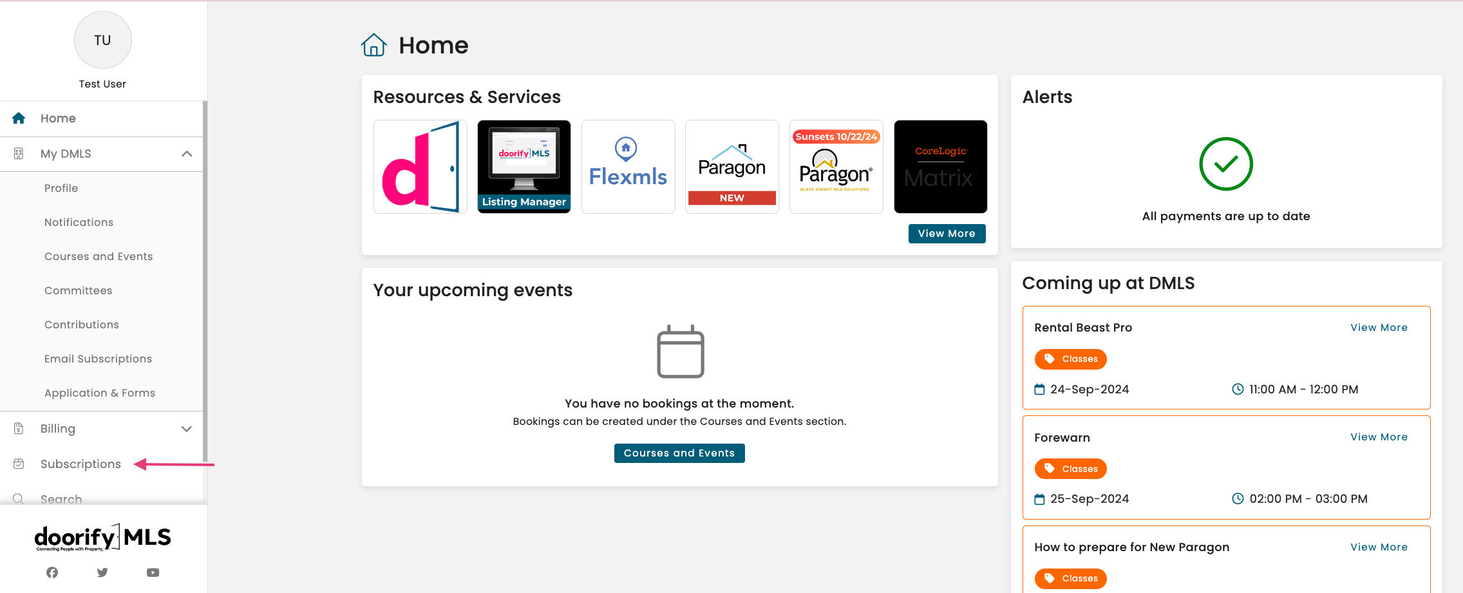Click the Classes tag on Rental Beast Pro
Screen dimensions: 1463x593
(1070, 359)
